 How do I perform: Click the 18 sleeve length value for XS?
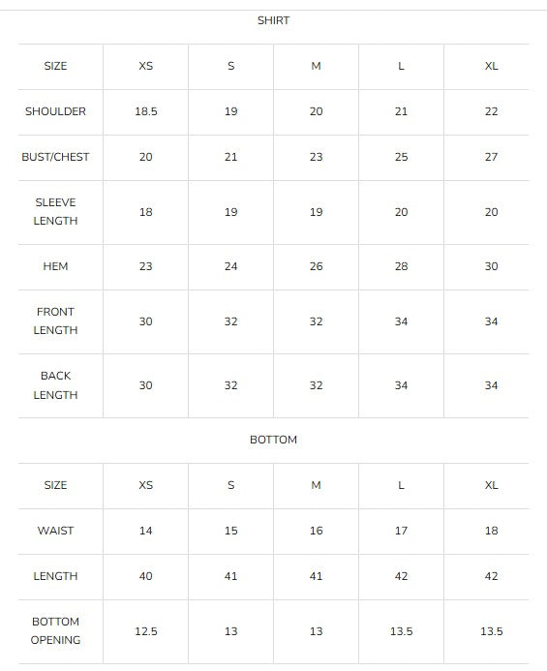tap(145, 212)
